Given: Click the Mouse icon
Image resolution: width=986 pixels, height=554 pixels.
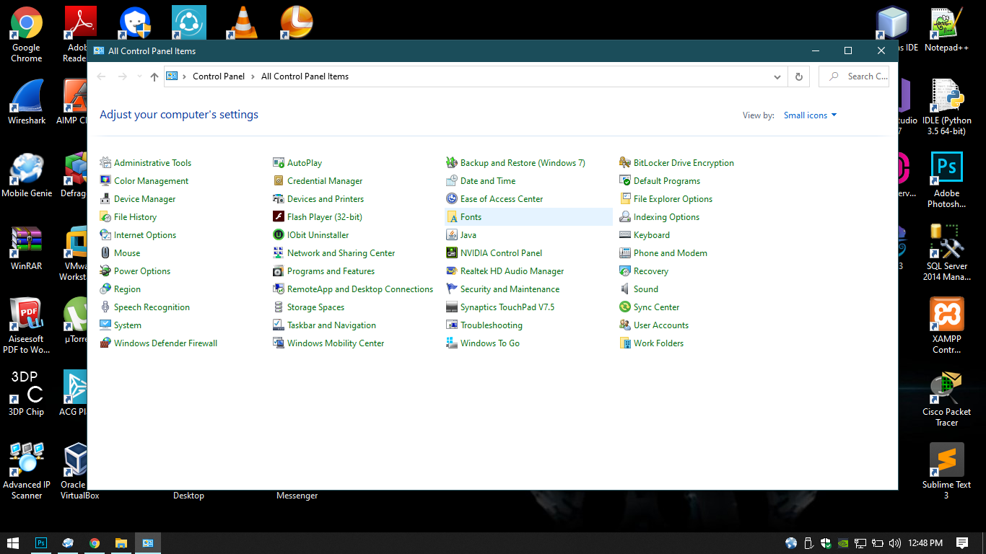Looking at the screenshot, I should (105, 253).
